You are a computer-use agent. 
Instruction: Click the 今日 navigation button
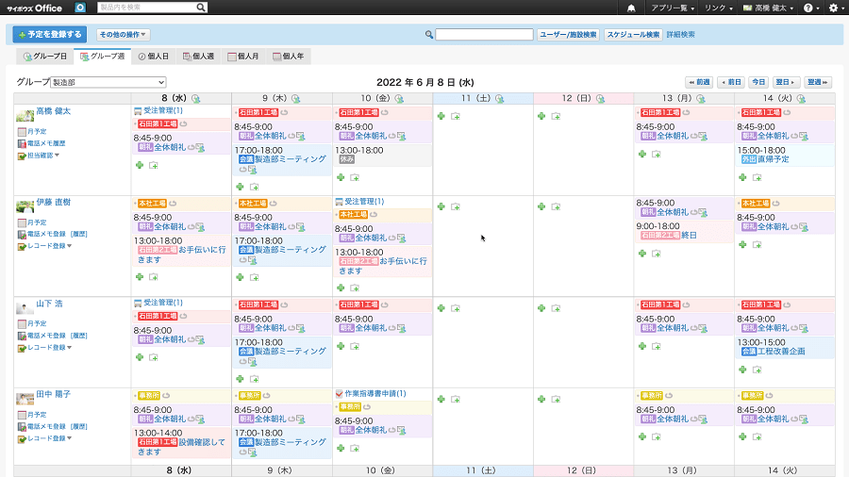[758, 83]
